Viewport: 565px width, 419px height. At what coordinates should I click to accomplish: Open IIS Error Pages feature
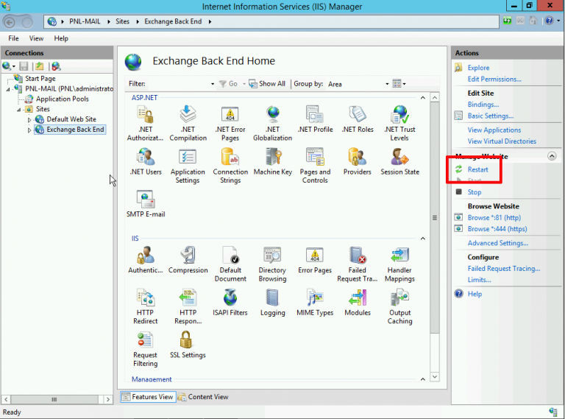315,260
